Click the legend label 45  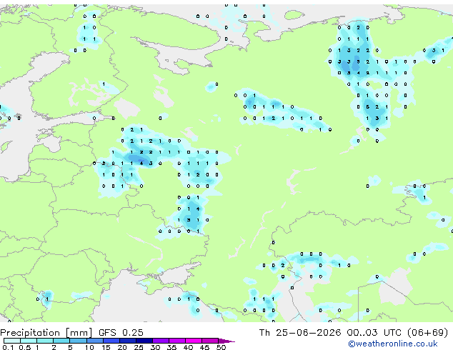[x=204, y=347]
